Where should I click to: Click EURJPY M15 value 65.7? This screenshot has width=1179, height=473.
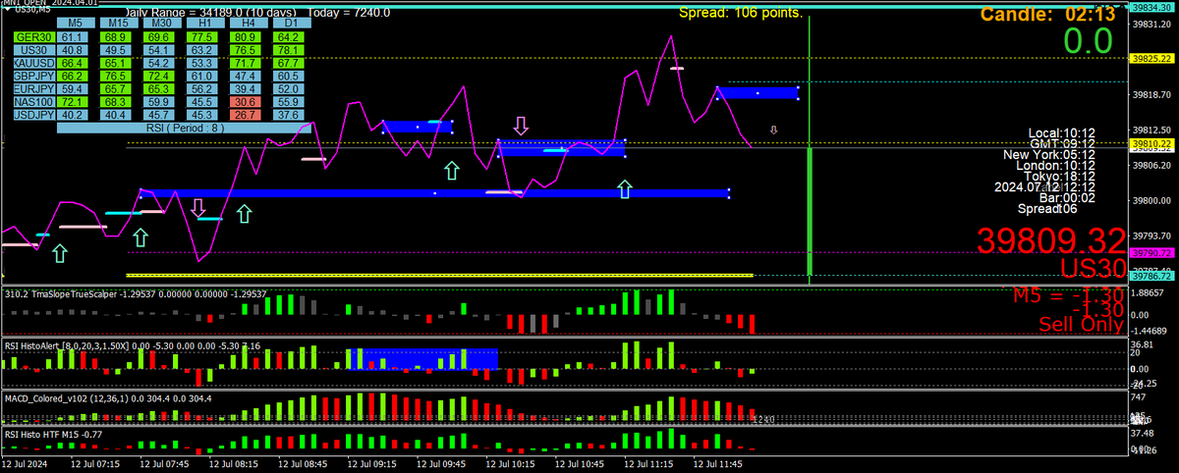(x=118, y=88)
